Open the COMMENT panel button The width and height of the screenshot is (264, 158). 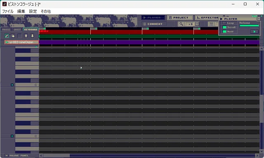154,24
